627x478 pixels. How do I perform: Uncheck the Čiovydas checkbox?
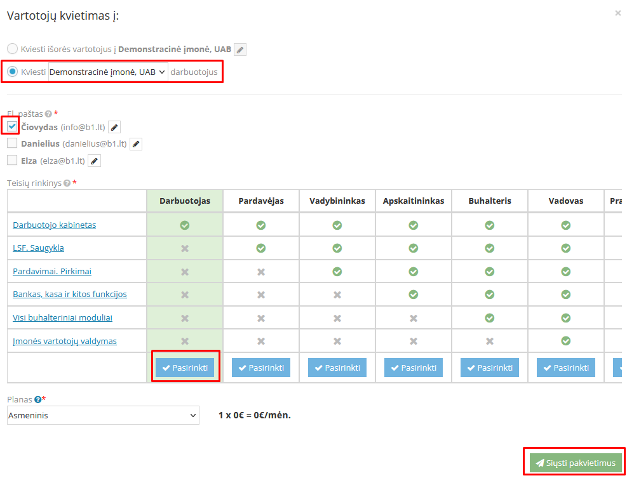click(x=12, y=126)
